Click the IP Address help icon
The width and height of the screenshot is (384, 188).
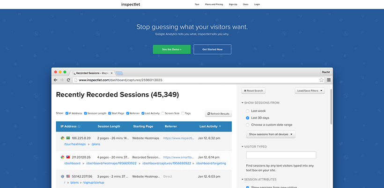point(79,126)
